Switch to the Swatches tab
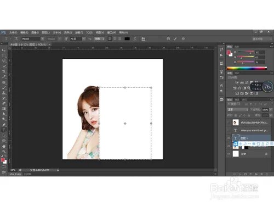274x206 pixels. tap(237, 47)
